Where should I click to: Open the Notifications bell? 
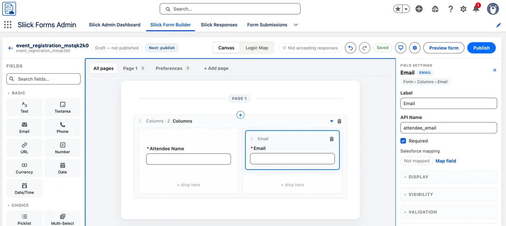476,8
